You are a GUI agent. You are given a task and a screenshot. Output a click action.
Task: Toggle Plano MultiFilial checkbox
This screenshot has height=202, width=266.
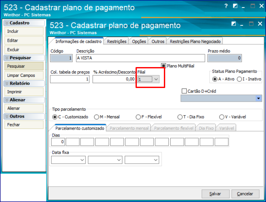[x=163, y=66]
